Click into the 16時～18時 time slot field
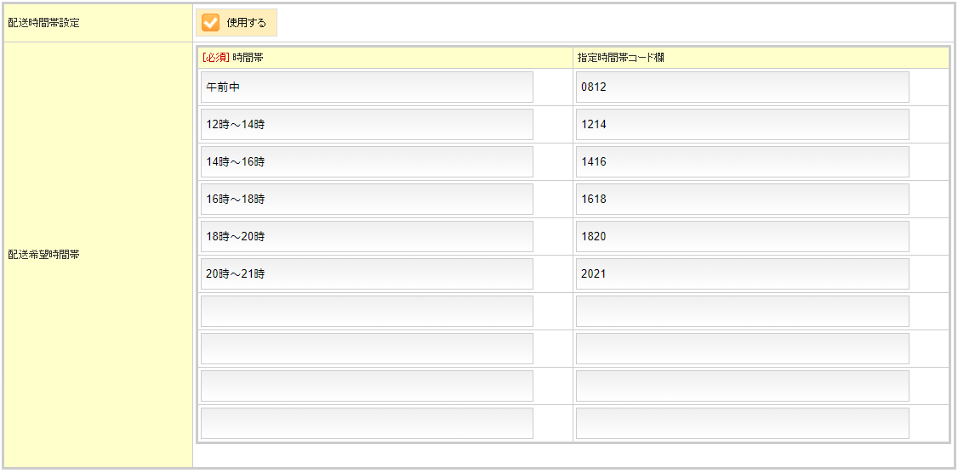 (x=367, y=200)
